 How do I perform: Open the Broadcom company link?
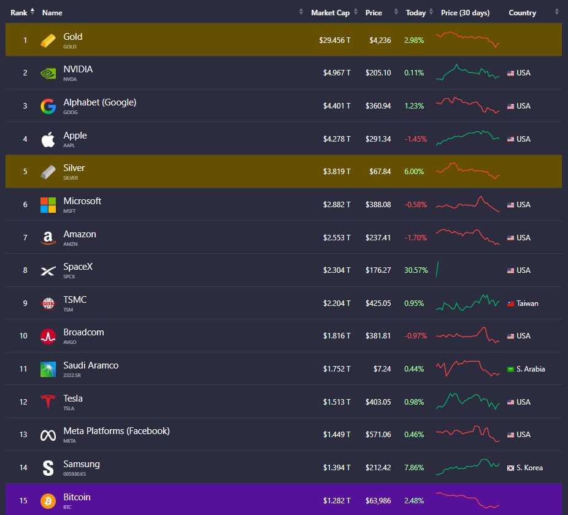(83, 332)
